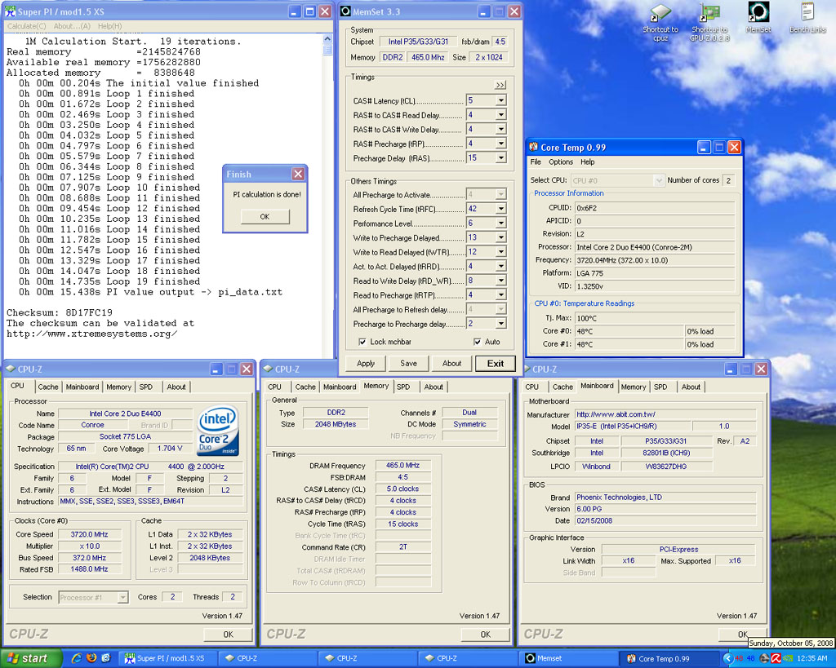Screen dimensions: 836x668
Task: Open the Help menu in Core Temp
Action: (x=588, y=162)
